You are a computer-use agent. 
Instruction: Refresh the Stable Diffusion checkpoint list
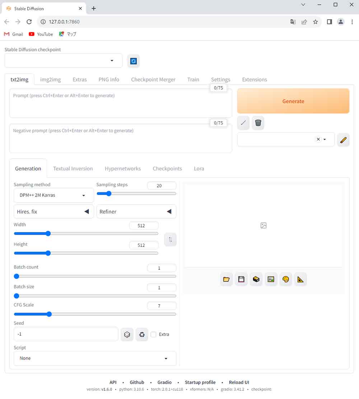point(134,61)
